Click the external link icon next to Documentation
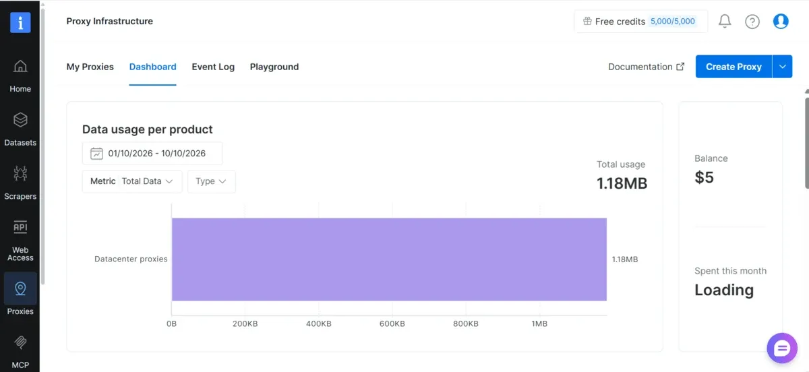Screen dimensions: 809x372 coord(680,67)
